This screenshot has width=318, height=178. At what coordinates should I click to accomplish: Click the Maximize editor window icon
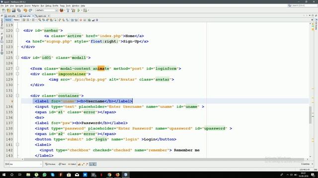[313, 15]
